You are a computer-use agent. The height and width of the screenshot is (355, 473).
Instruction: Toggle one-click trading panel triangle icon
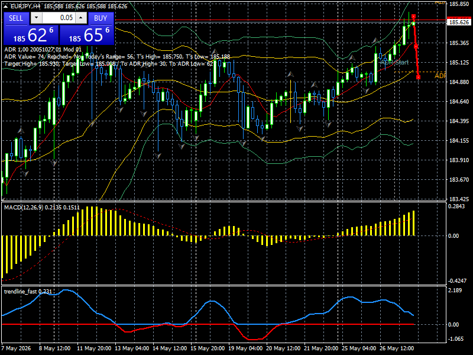6,6
